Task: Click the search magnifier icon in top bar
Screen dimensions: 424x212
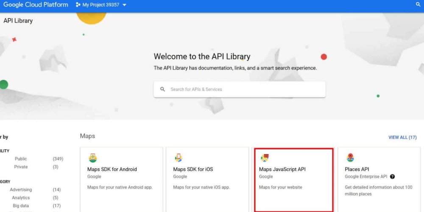Action: click(418, 5)
